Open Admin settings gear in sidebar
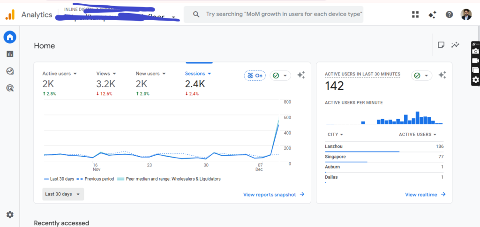480x227 pixels. pos(10,215)
